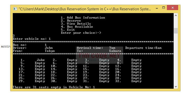Click 'Departure time:8am' text
This screenshot has width=189, height=100.
[143, 48]
